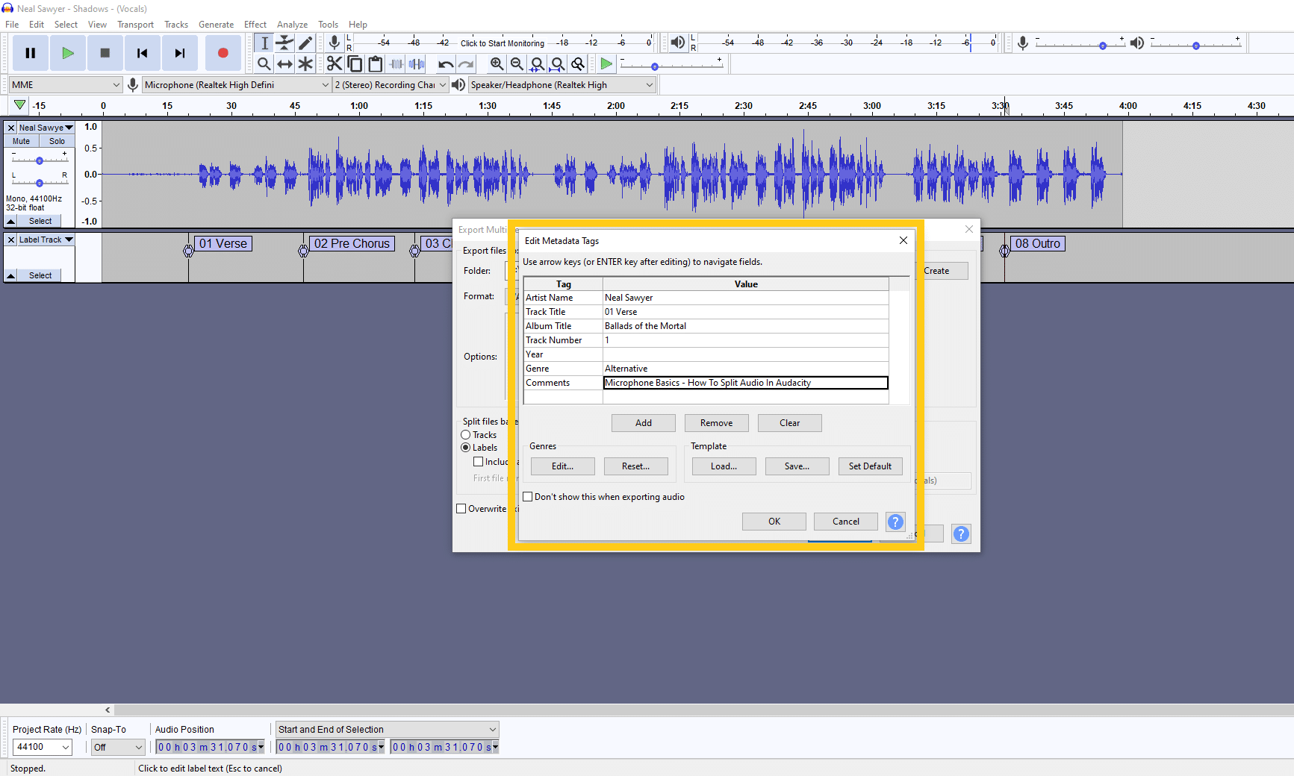Image resolution: width=1294 pixels, height=776 pixels.
Task: Silence the selected audio
Action: click(416, 63)
